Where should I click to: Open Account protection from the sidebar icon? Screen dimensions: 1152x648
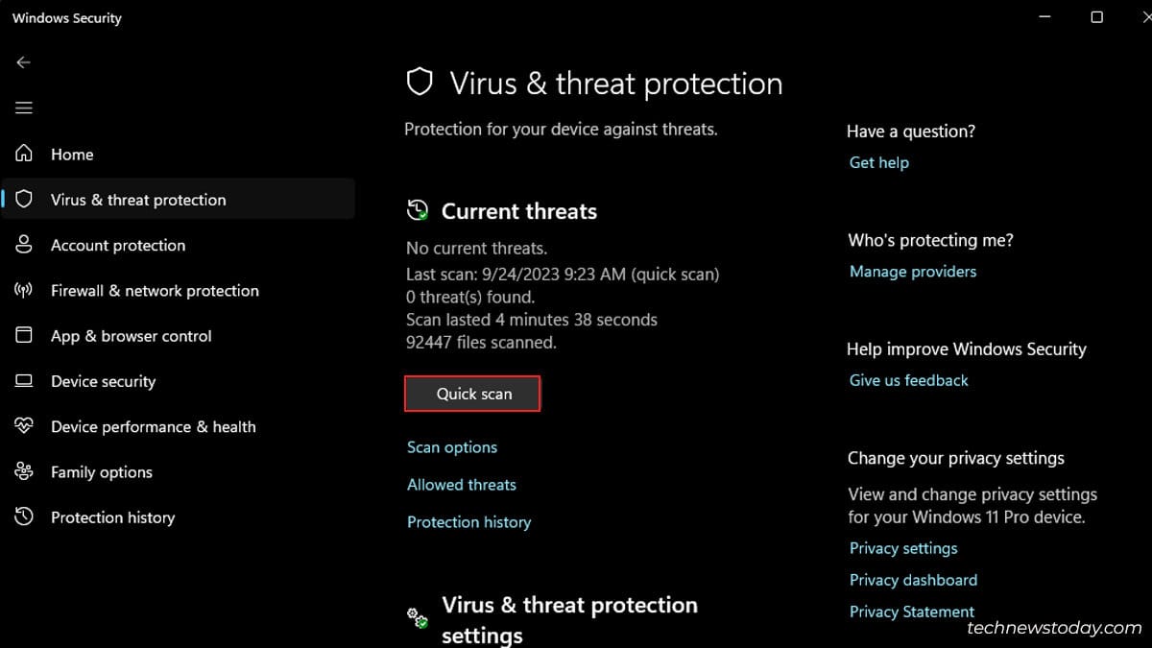[23, 245]
